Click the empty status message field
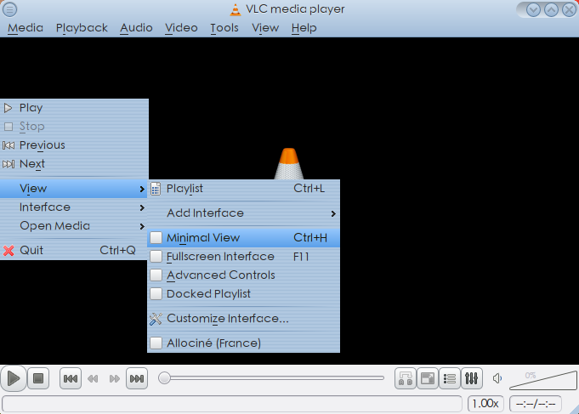This screenshot has height=414, width=579. point(232,403)
